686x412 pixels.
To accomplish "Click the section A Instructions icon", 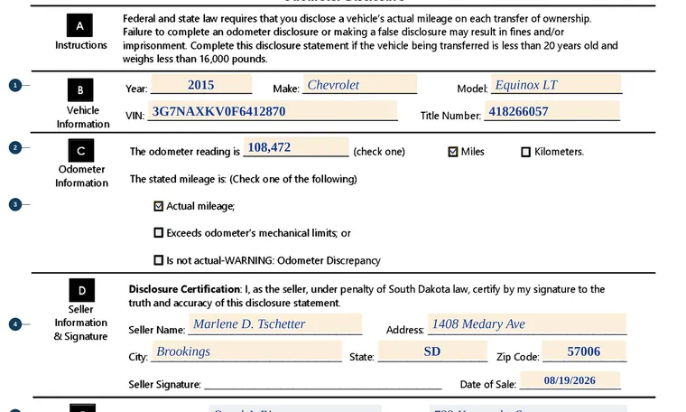I will (x=79, y=25).
